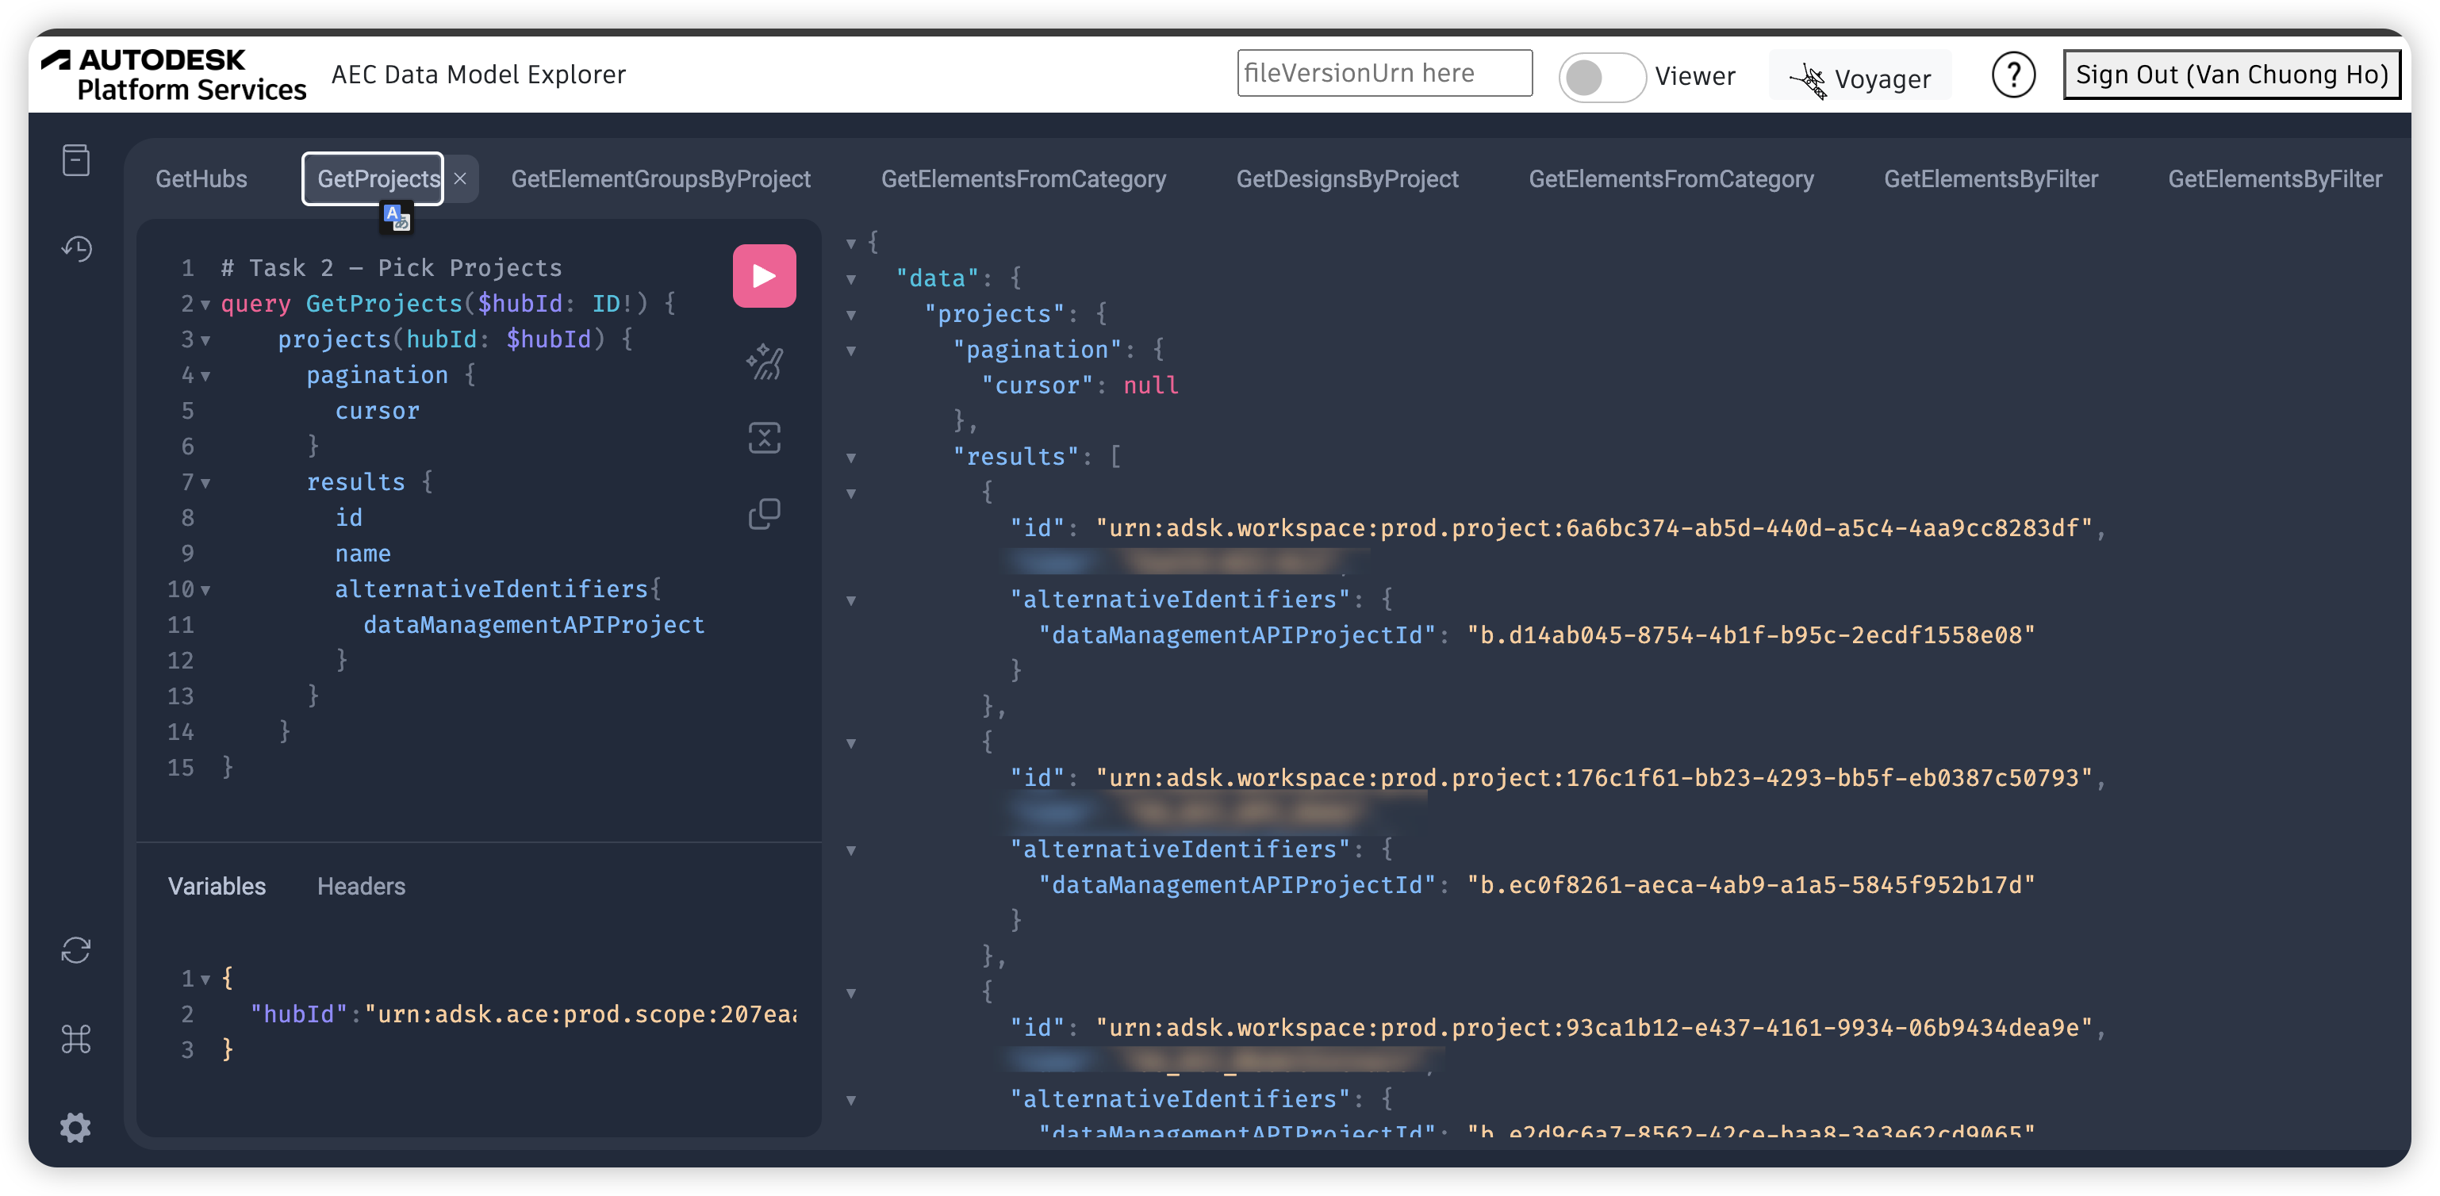This screenshot has width=2440, height=1196.
Task: Collapse the results block at line 7
Action: coord(205,483)
